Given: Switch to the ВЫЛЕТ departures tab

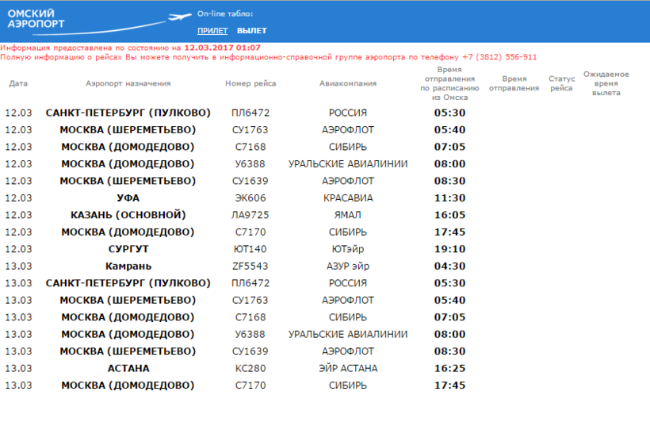Looking at the screenshot, I should 252,31.
